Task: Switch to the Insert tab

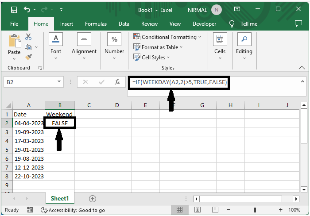Action: coord(66,24)
